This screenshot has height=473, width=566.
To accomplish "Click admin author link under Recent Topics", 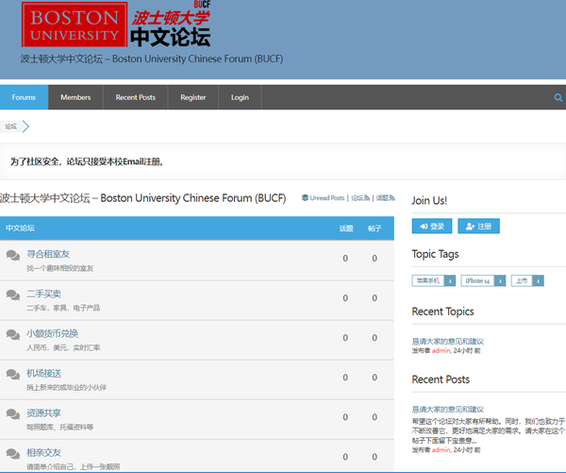I will pos(441,350).
